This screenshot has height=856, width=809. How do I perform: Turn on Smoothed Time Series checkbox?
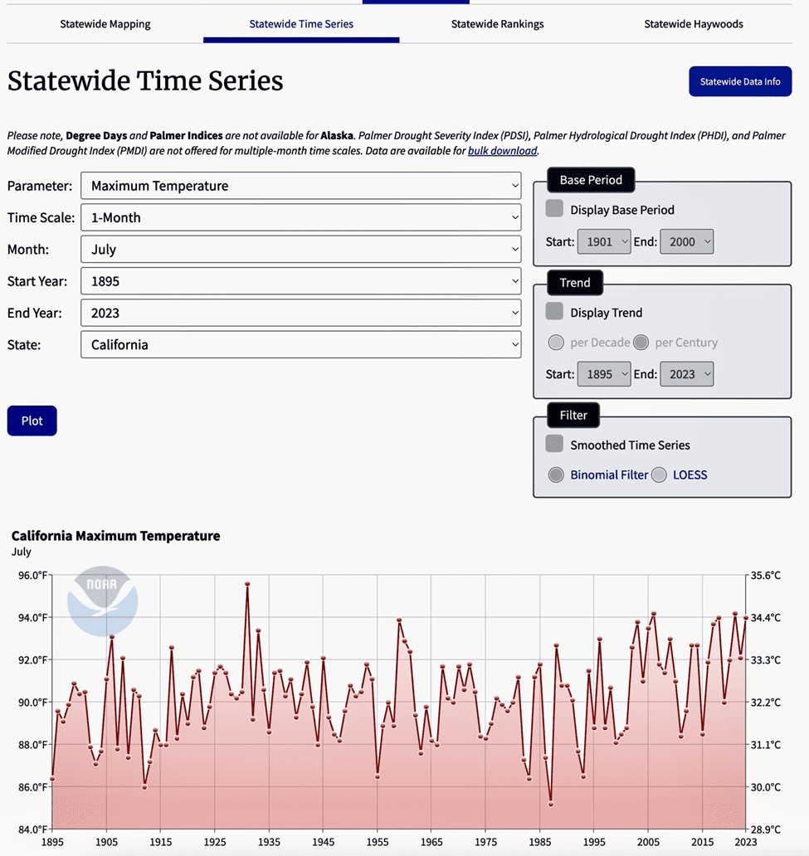(554, 445)
